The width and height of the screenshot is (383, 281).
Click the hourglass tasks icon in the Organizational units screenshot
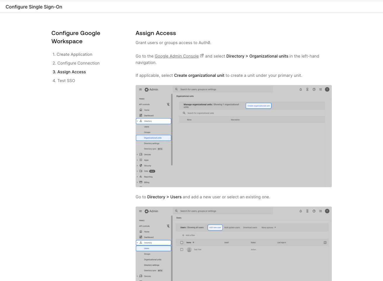[x=307, y=89]
